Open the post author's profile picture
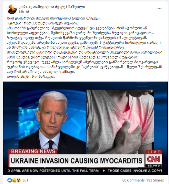Screen dimensions: 169x184 [12, 9]
